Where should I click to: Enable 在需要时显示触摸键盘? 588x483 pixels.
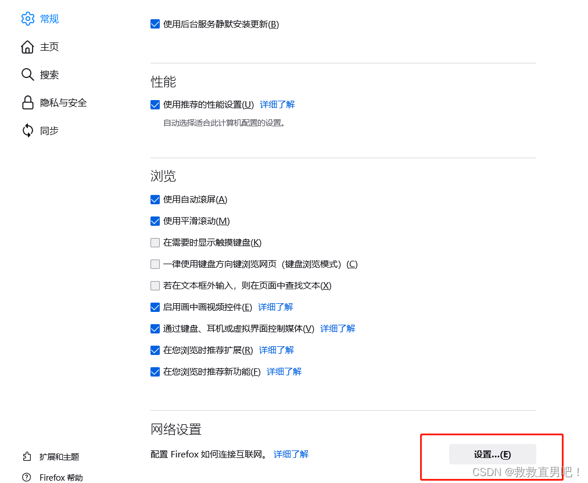pos(155,242)
